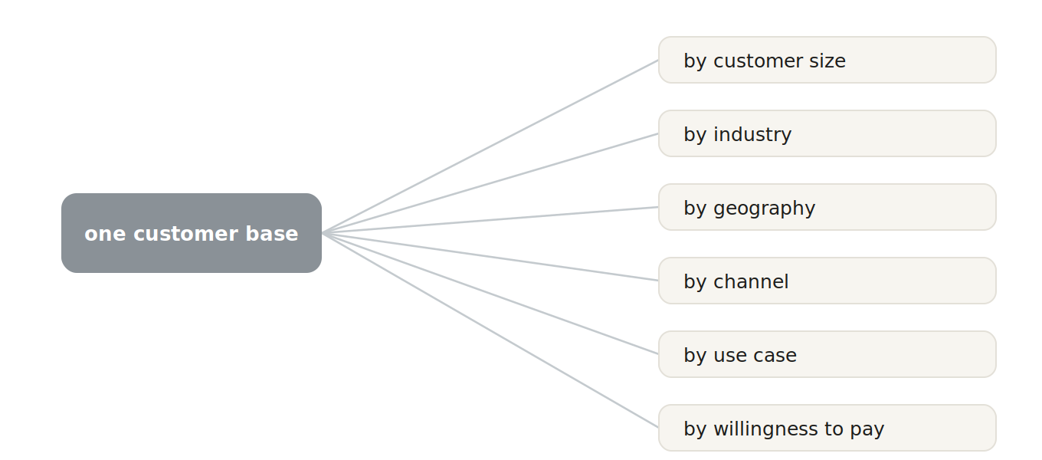Click the 'by use case' node
1042x460 pixels.
point(827,354)
